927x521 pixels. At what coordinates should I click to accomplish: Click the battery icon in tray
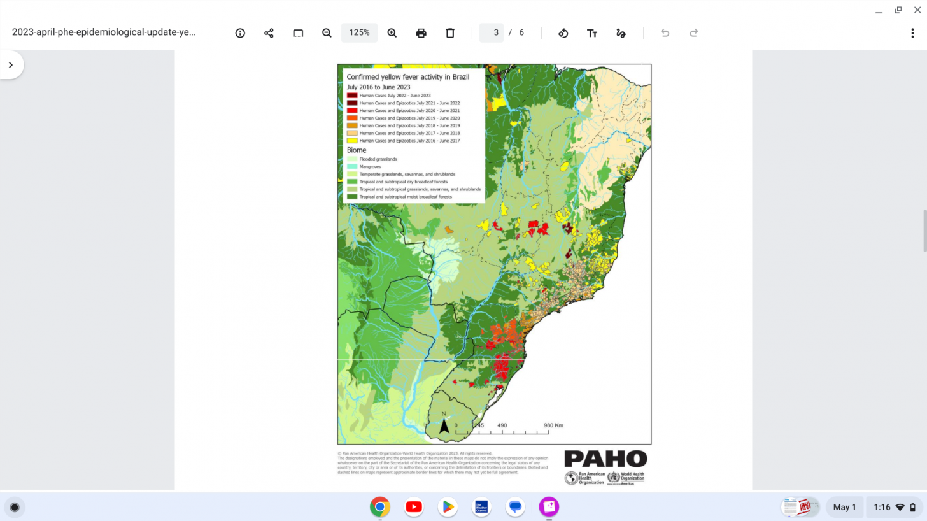tap(913, 507)
